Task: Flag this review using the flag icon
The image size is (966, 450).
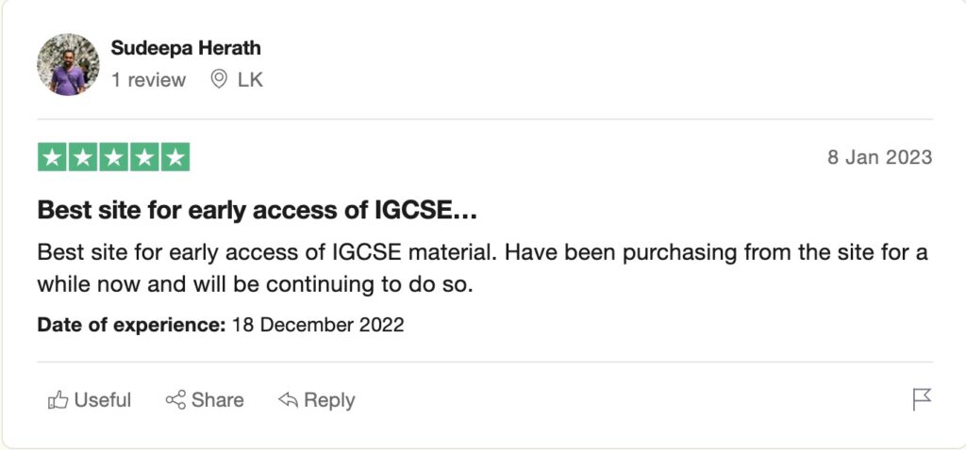Action: [x=922, y=399]
